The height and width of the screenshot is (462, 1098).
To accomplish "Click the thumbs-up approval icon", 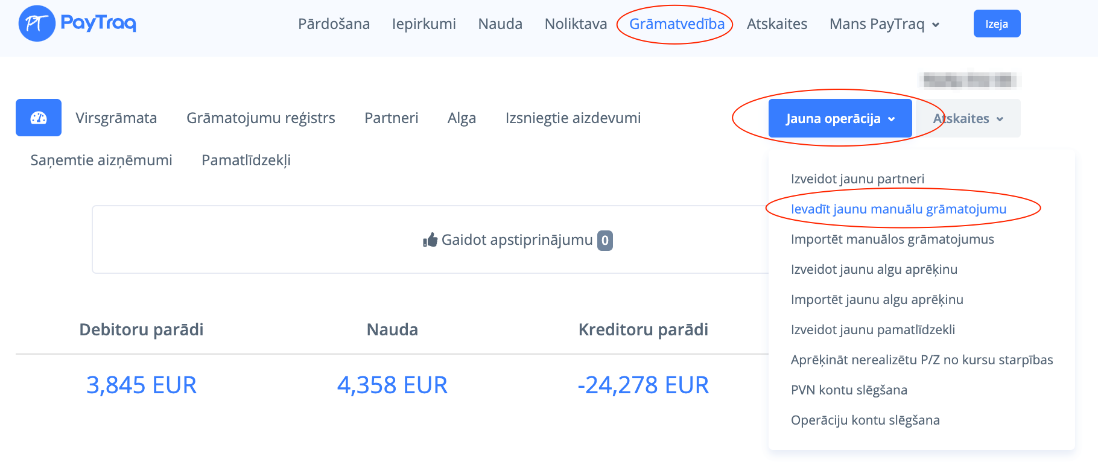I will click(x=430, y=240).
